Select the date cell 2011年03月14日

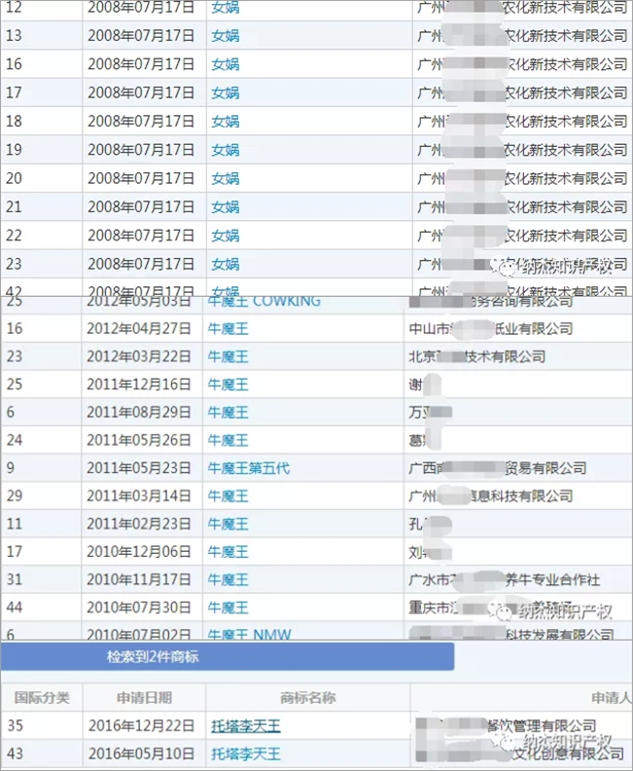pyautogui.click(x=139, y=496)
